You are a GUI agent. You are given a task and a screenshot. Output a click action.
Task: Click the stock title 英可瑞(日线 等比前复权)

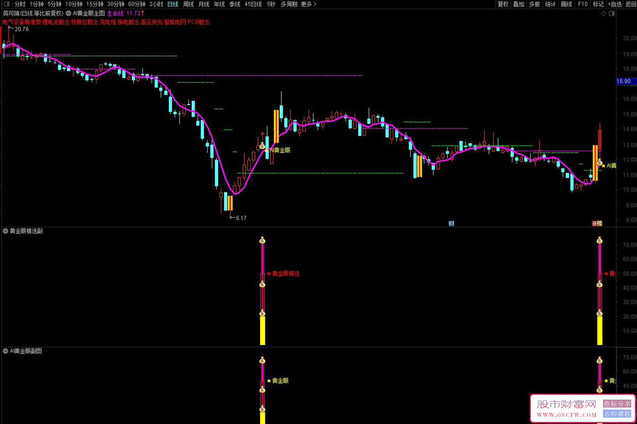click(x=33, y=13)
